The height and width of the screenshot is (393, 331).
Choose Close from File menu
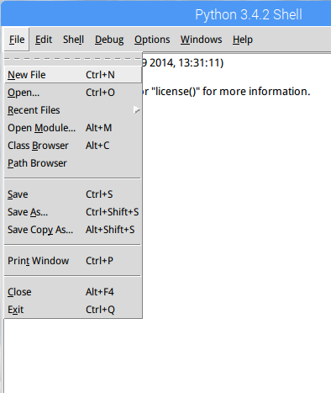(x=73, y=292)
